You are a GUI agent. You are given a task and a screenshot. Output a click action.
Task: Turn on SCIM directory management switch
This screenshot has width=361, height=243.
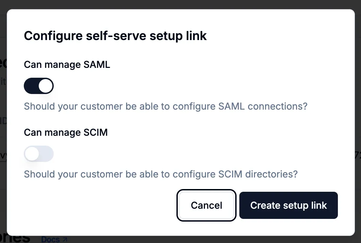[x=38, y=153]
